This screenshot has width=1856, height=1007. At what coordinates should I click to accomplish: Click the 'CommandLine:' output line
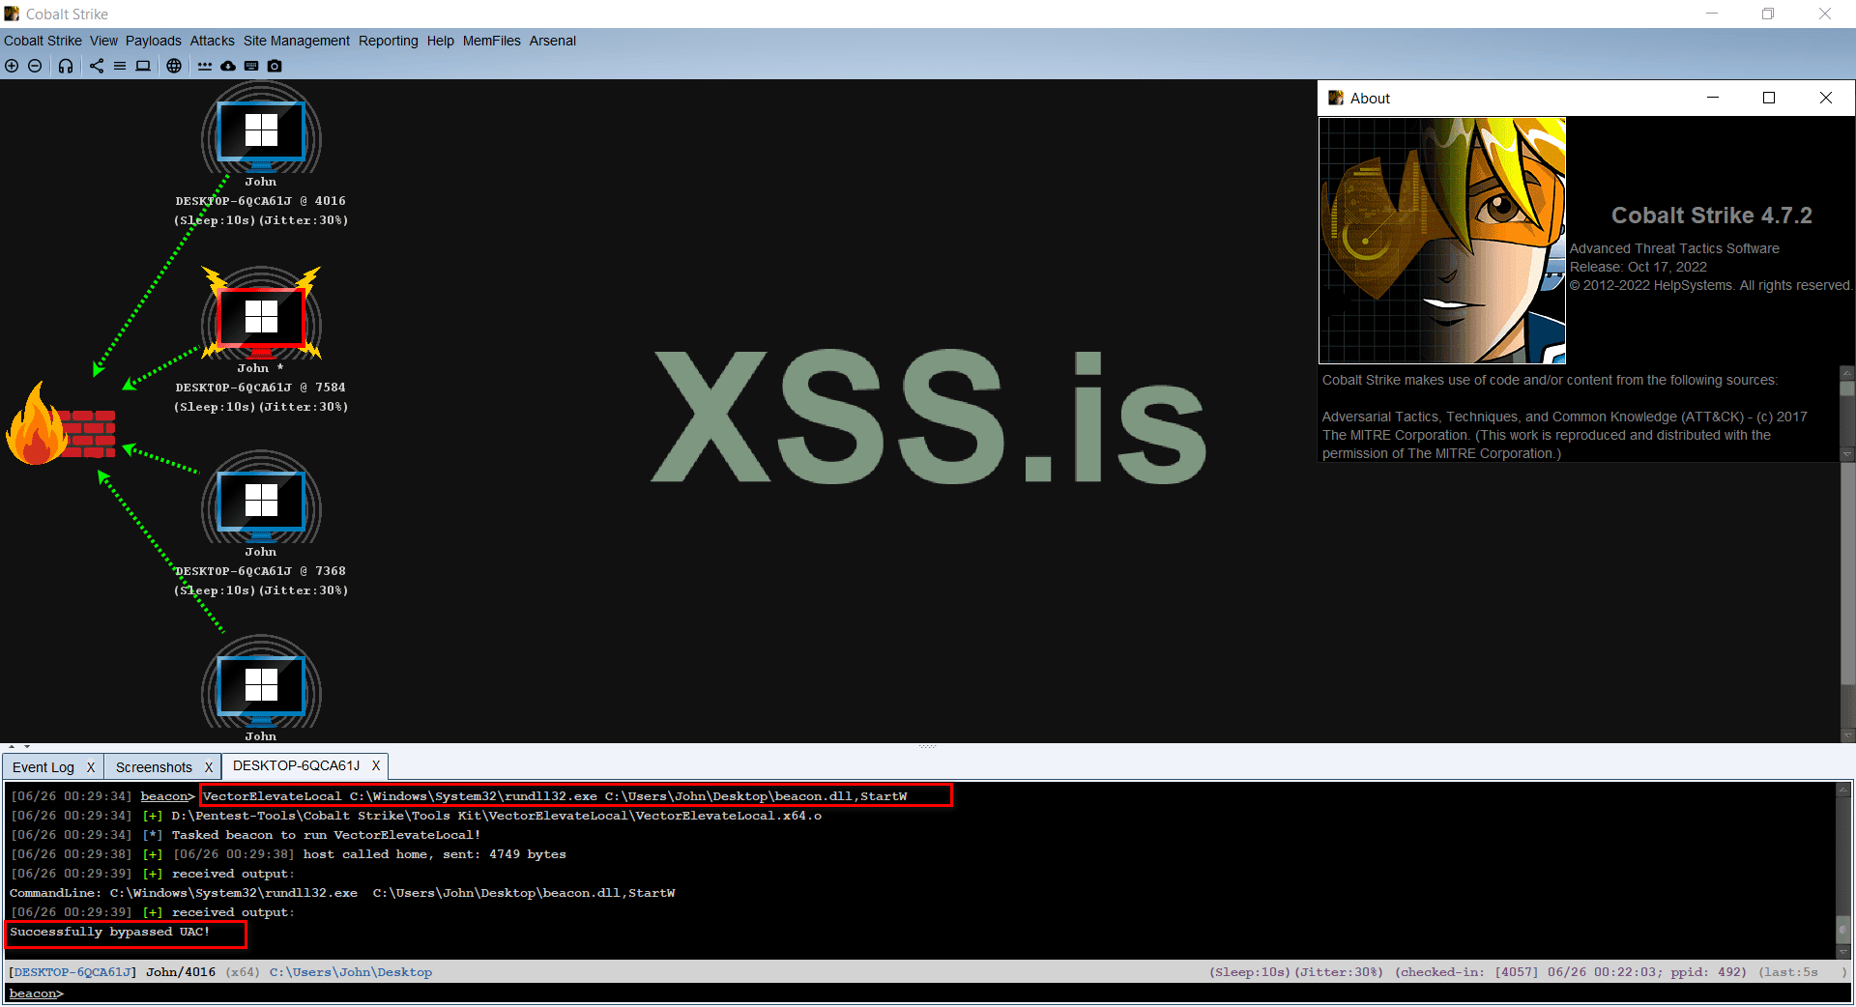tap(342, 893)
